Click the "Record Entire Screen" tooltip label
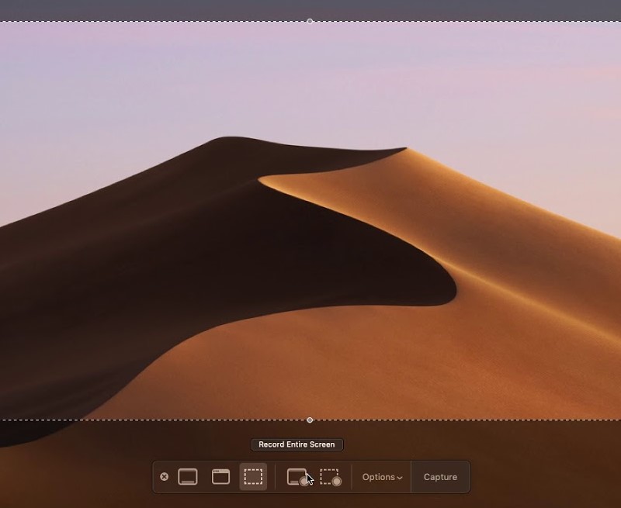The width and height of the screenshot is (621, 508). (297, 444)
